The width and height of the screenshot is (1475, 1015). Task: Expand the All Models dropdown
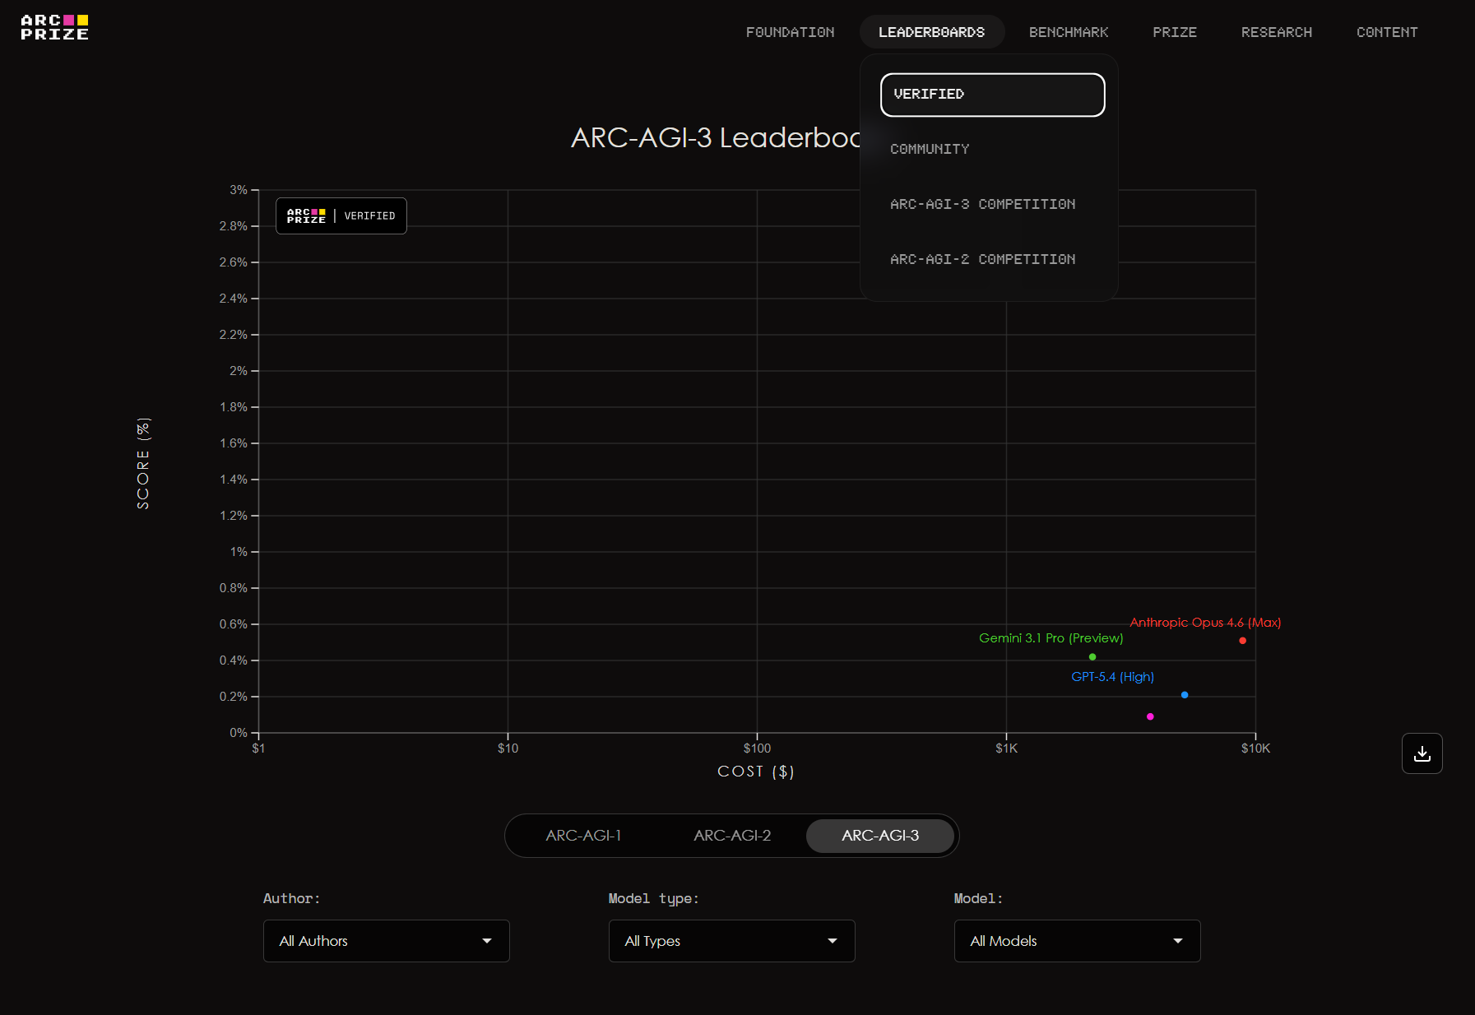coord(1078,941)
